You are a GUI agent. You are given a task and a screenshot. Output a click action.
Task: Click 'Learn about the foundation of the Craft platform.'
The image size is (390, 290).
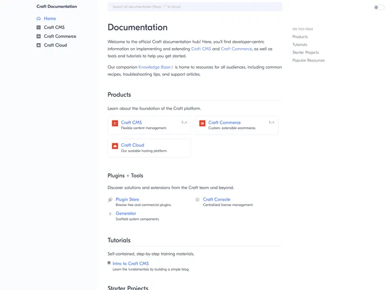pyautogui.click(x=154, y=108)
